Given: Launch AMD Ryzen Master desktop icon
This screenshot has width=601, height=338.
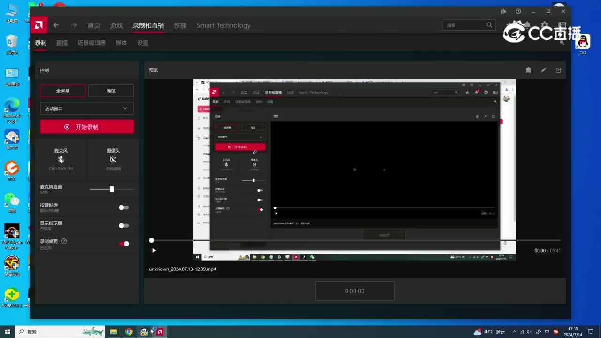Looking at the screenshot, I should [x=12, y=237].
